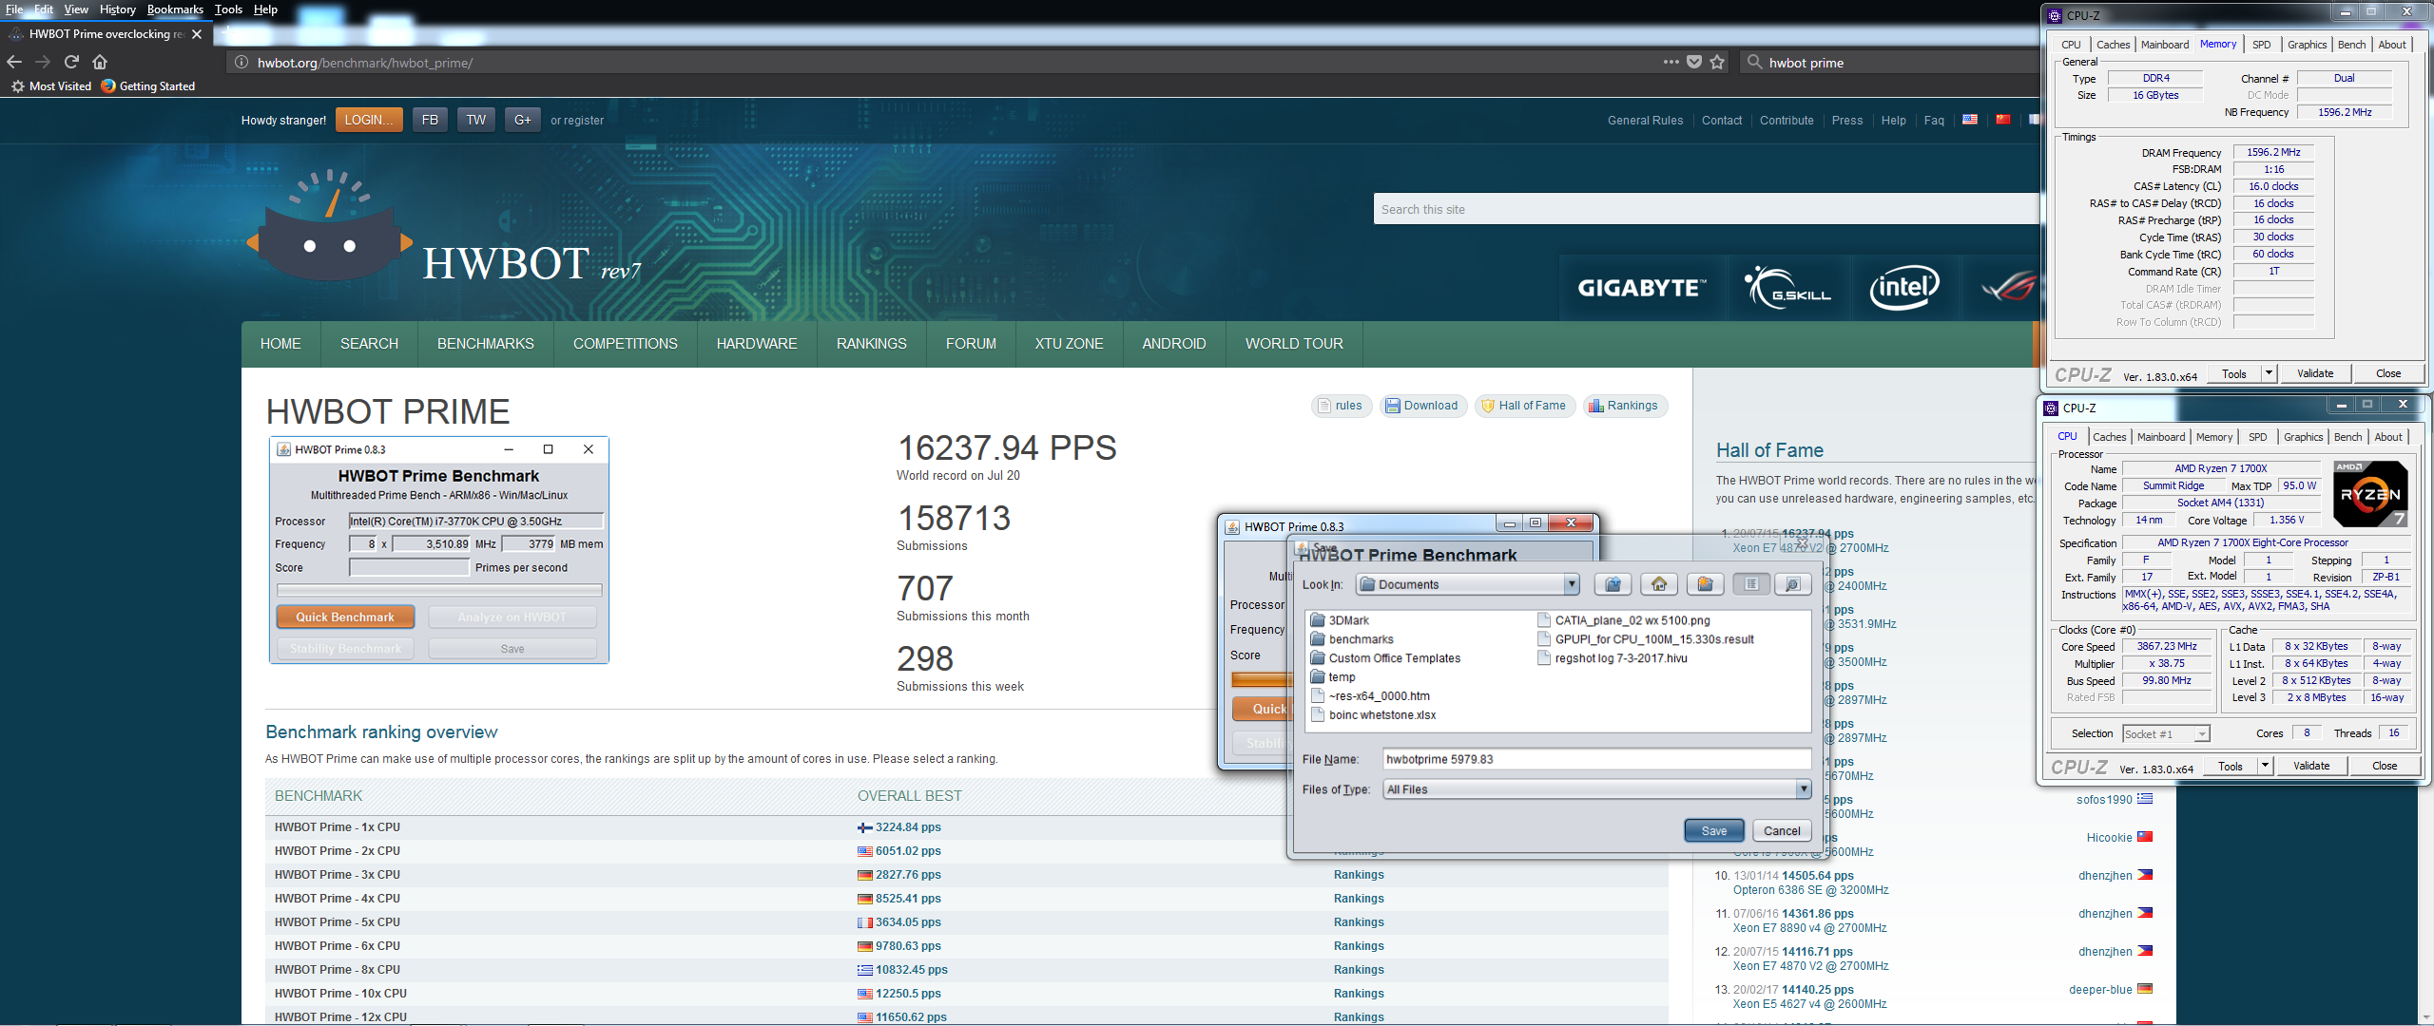Click Validate in lower CPU-Z window
This screenshot has width=2434, height=1026.
pos(2311,766)
